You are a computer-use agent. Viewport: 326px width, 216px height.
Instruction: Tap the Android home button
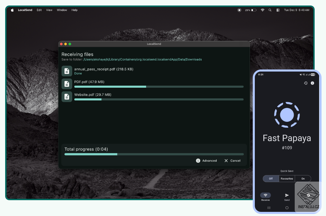(287, 208)
